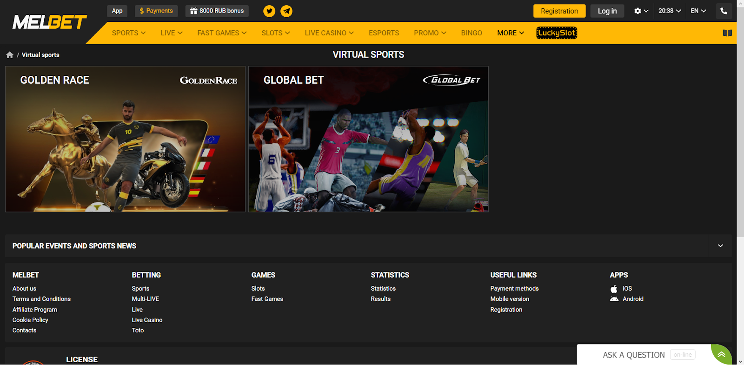Open the Mobile version link
This screenshot has height=365, width=744.
510,299
